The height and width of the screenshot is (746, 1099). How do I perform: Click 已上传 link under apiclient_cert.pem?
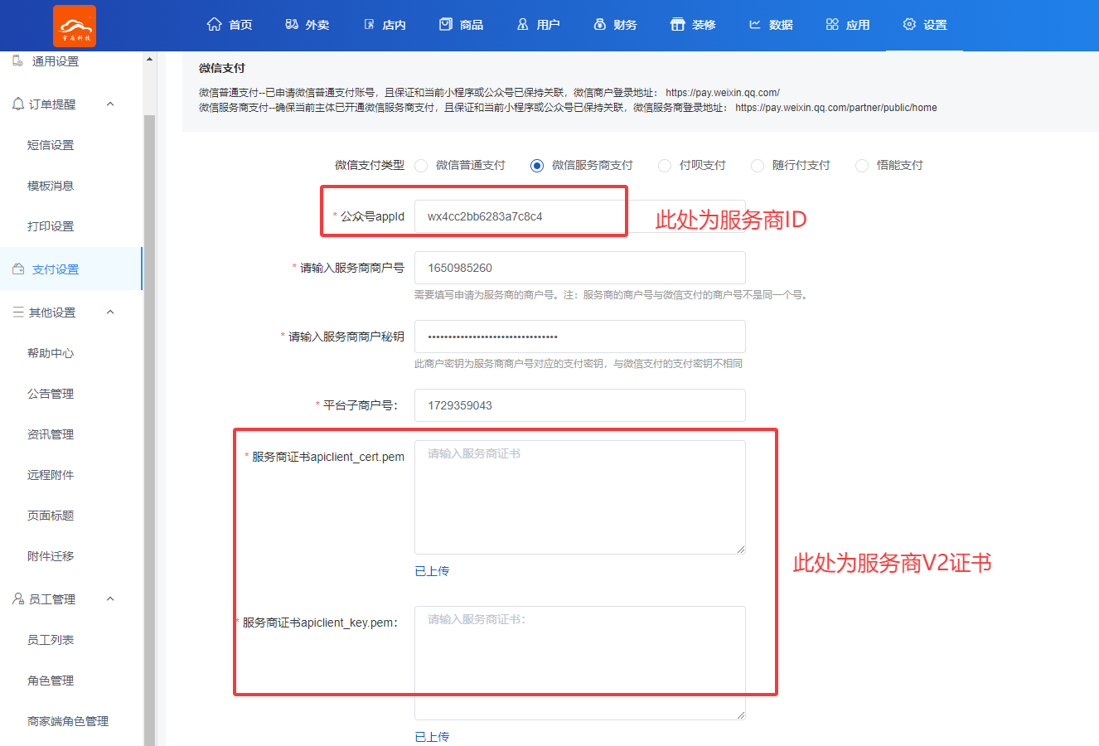432,571
